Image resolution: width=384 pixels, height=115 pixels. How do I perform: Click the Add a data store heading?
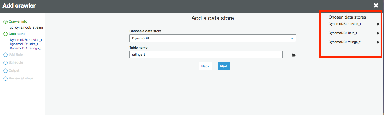(x=213, y=18)
